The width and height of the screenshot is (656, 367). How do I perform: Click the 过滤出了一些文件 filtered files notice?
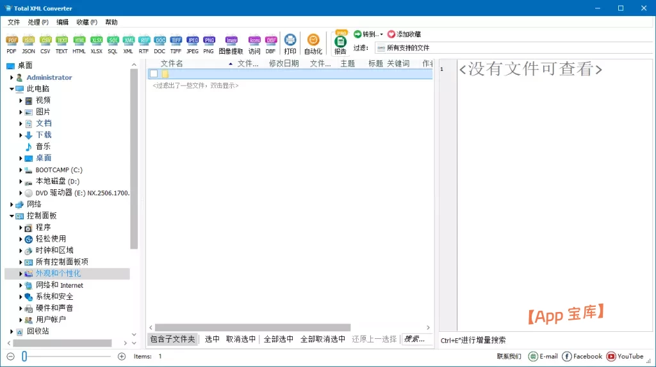point(195,86)
